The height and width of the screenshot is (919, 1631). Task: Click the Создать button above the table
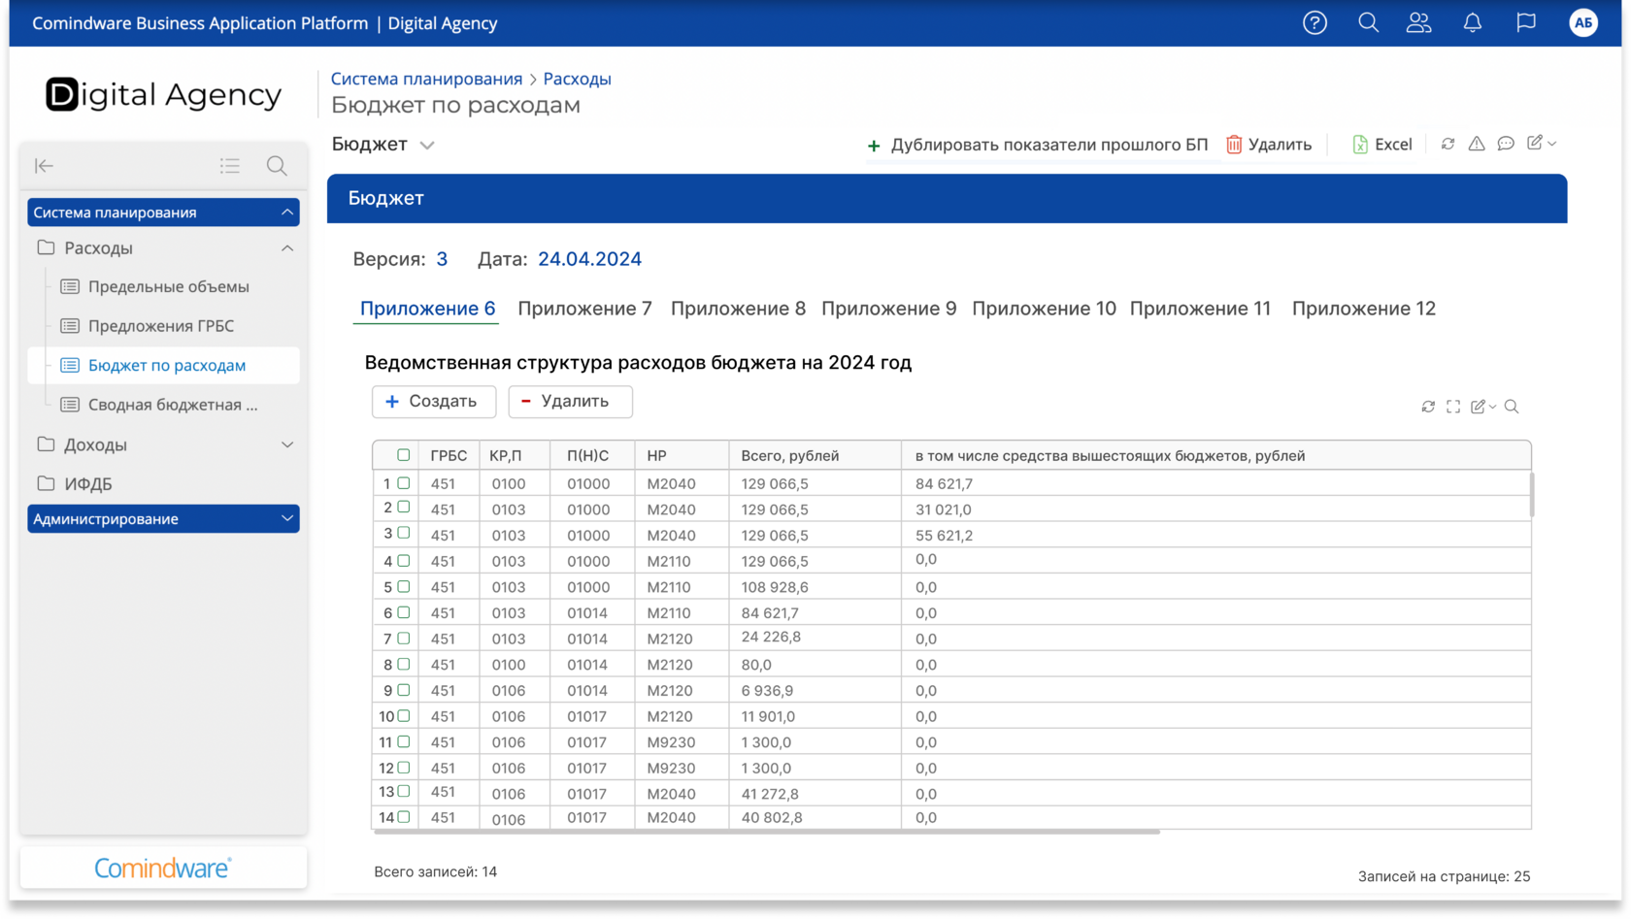[x=434, y=402]
